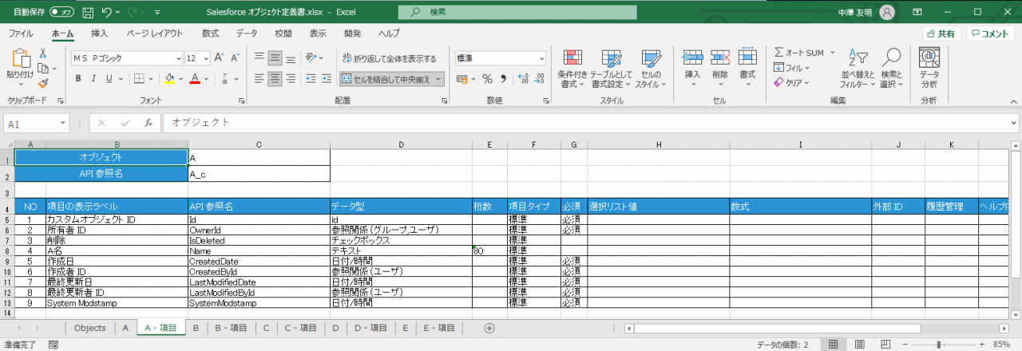
Task: Click the zoom in plus on the zoom slider
Action: [x=980, y=345]
